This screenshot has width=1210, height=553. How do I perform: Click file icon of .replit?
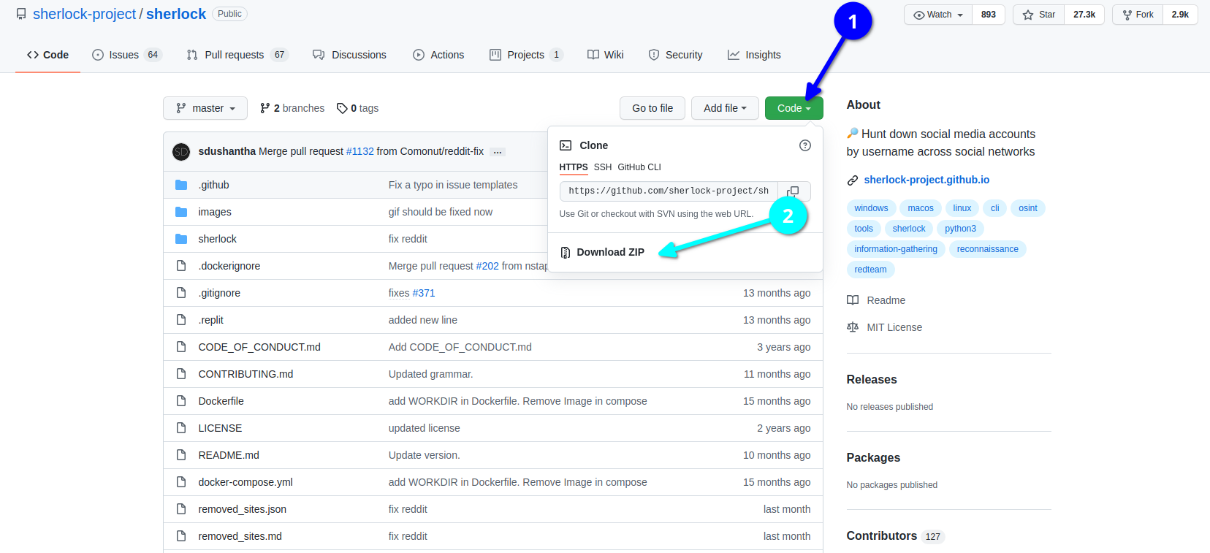[x=181, y=320]
